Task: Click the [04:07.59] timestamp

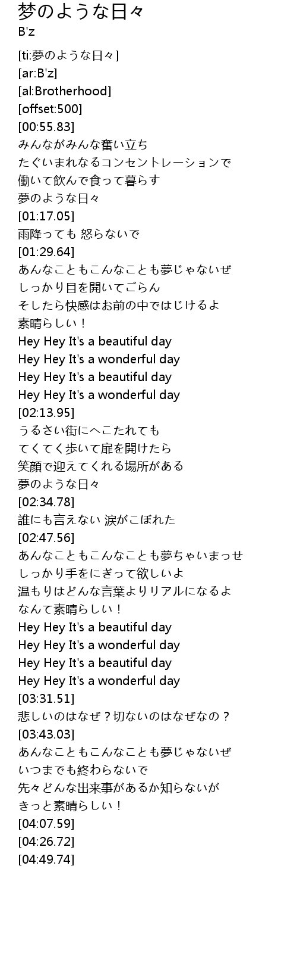Action: (46, 824)
